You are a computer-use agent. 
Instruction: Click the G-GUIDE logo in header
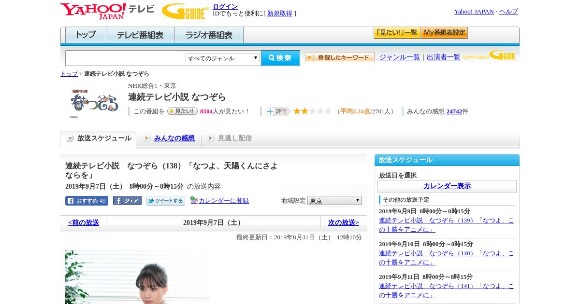pyautogui.click(x=185, y=11)
